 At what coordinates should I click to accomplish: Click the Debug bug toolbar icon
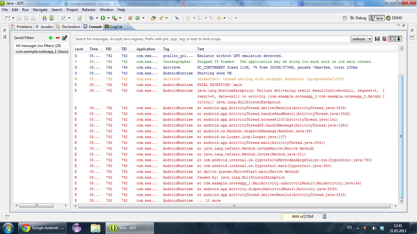point(91,18)
